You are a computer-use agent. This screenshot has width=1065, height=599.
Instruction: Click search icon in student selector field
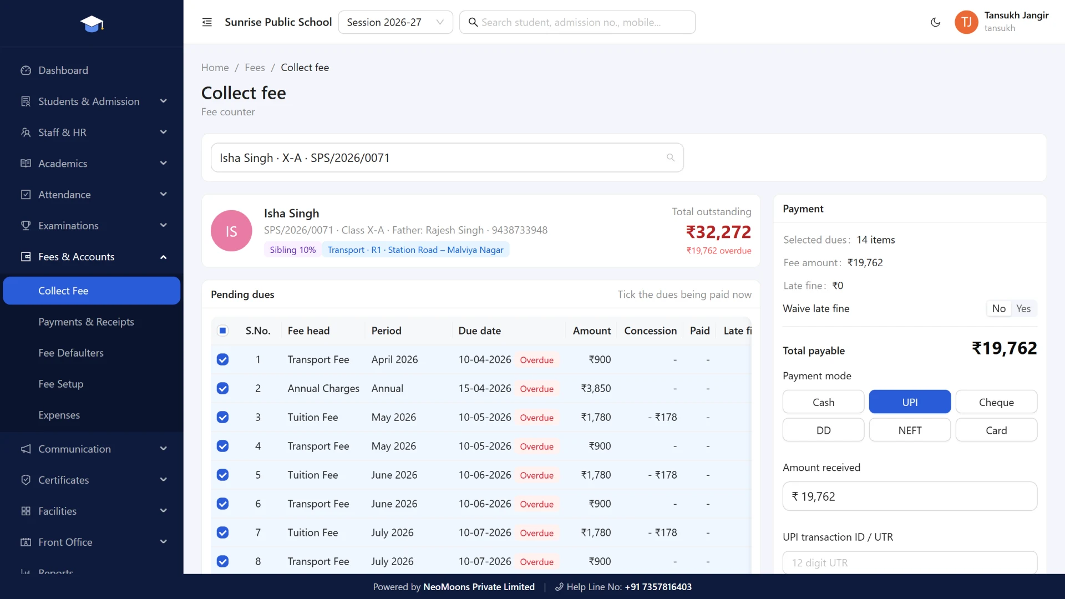670,158
